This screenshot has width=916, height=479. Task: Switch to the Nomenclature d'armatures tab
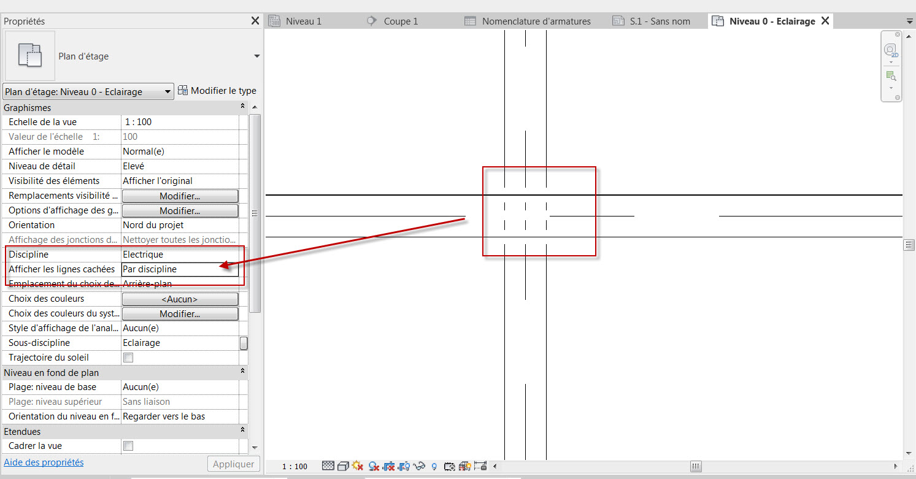(536, 21)
